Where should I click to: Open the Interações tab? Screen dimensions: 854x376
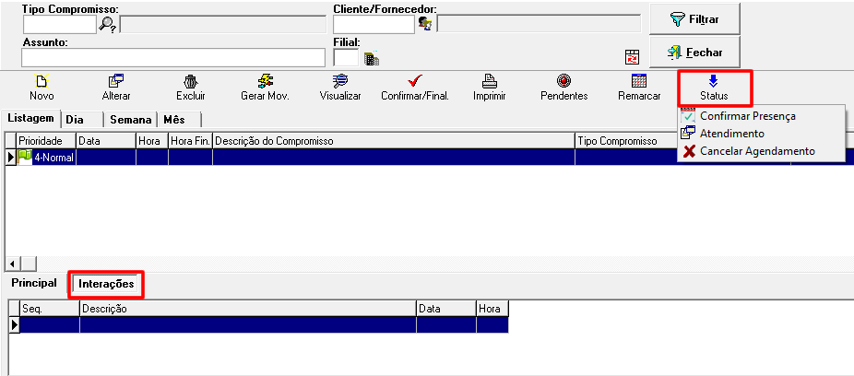106,284
